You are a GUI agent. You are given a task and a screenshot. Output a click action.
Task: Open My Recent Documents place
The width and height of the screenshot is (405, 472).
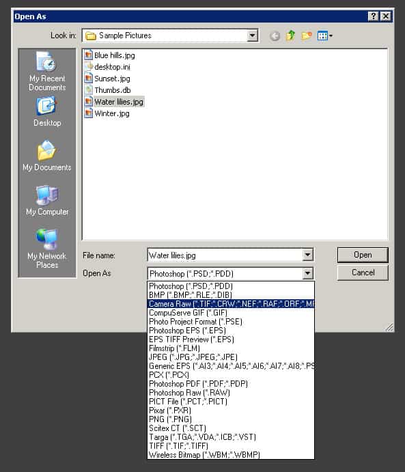[x=47, y=71]
